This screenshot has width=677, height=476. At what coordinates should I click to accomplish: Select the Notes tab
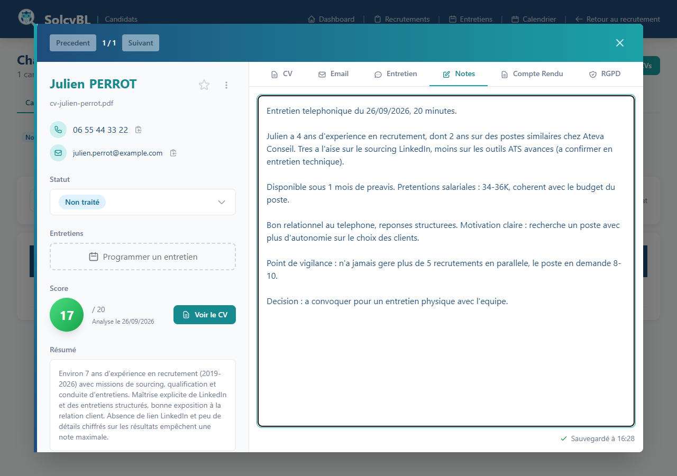[x=459, y=74]
